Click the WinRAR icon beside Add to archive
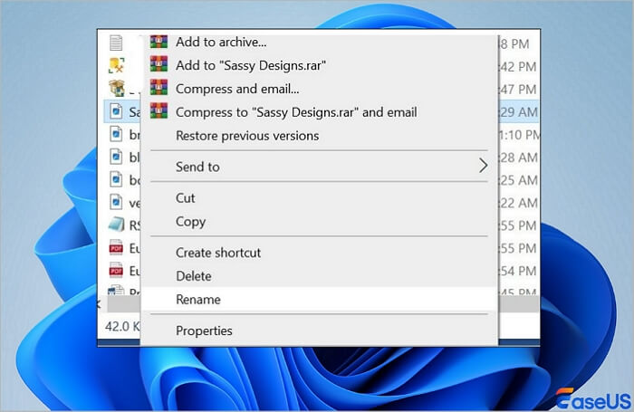The height and width of the screenshot is (412, 634). pos(158,42)
